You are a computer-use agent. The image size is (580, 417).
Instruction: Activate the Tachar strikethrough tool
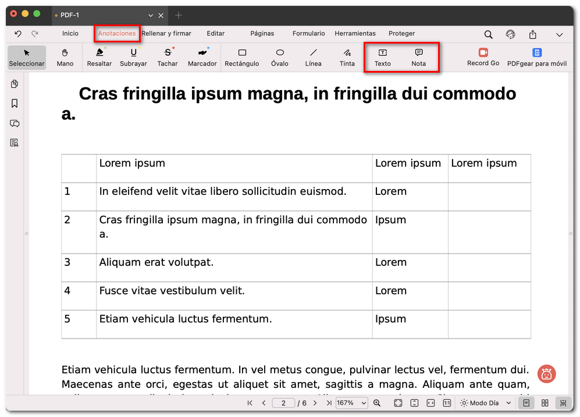click(168, 57)
